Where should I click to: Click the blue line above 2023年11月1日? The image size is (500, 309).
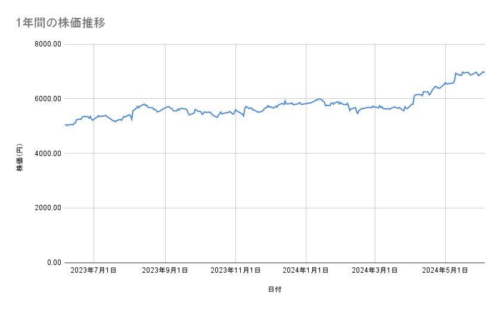point(235,110)
